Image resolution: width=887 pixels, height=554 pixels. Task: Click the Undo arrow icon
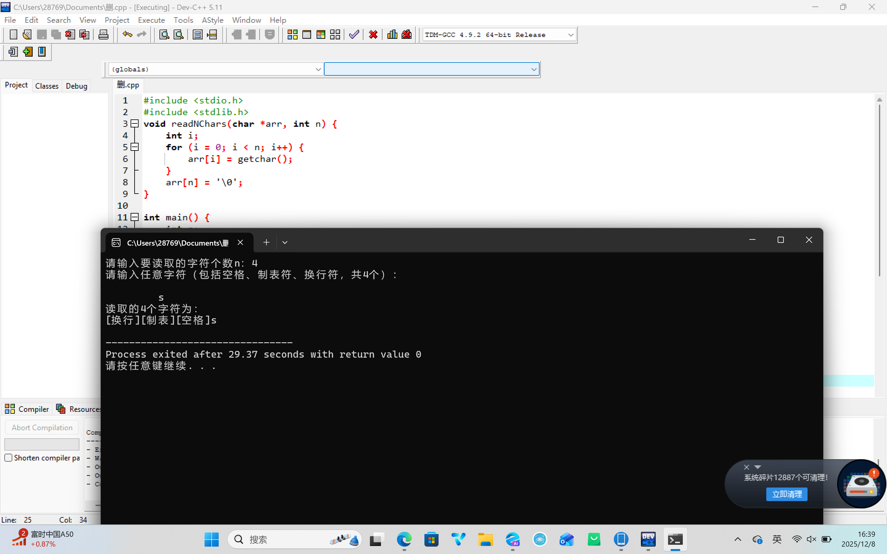[127, 35]
